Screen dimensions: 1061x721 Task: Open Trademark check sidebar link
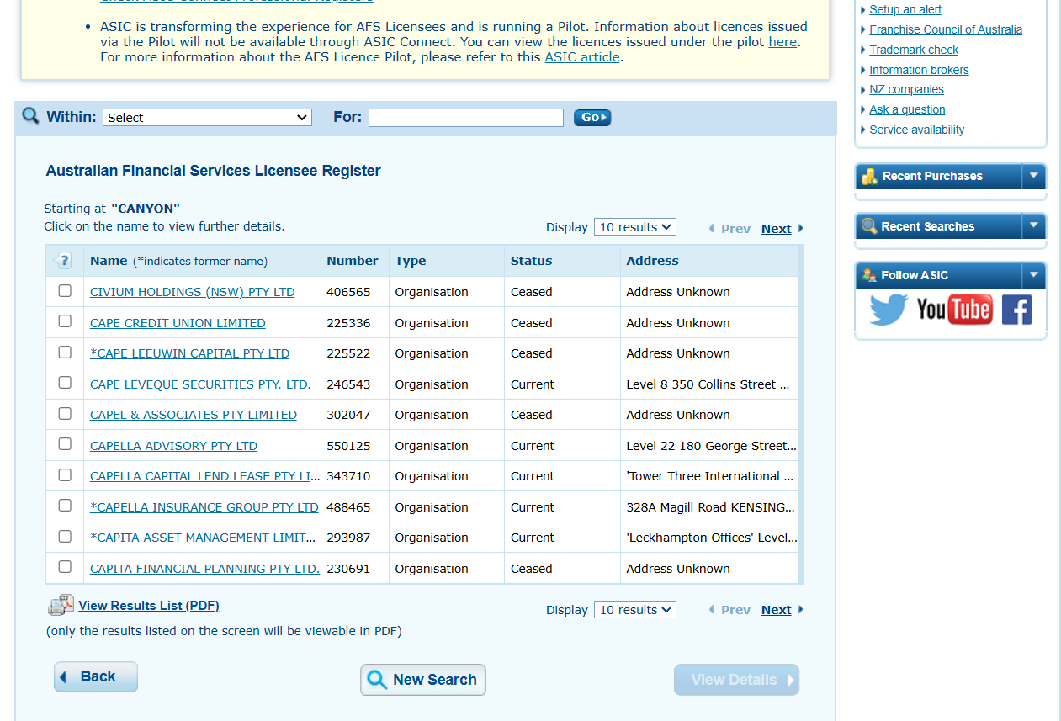tap(914, 50)
